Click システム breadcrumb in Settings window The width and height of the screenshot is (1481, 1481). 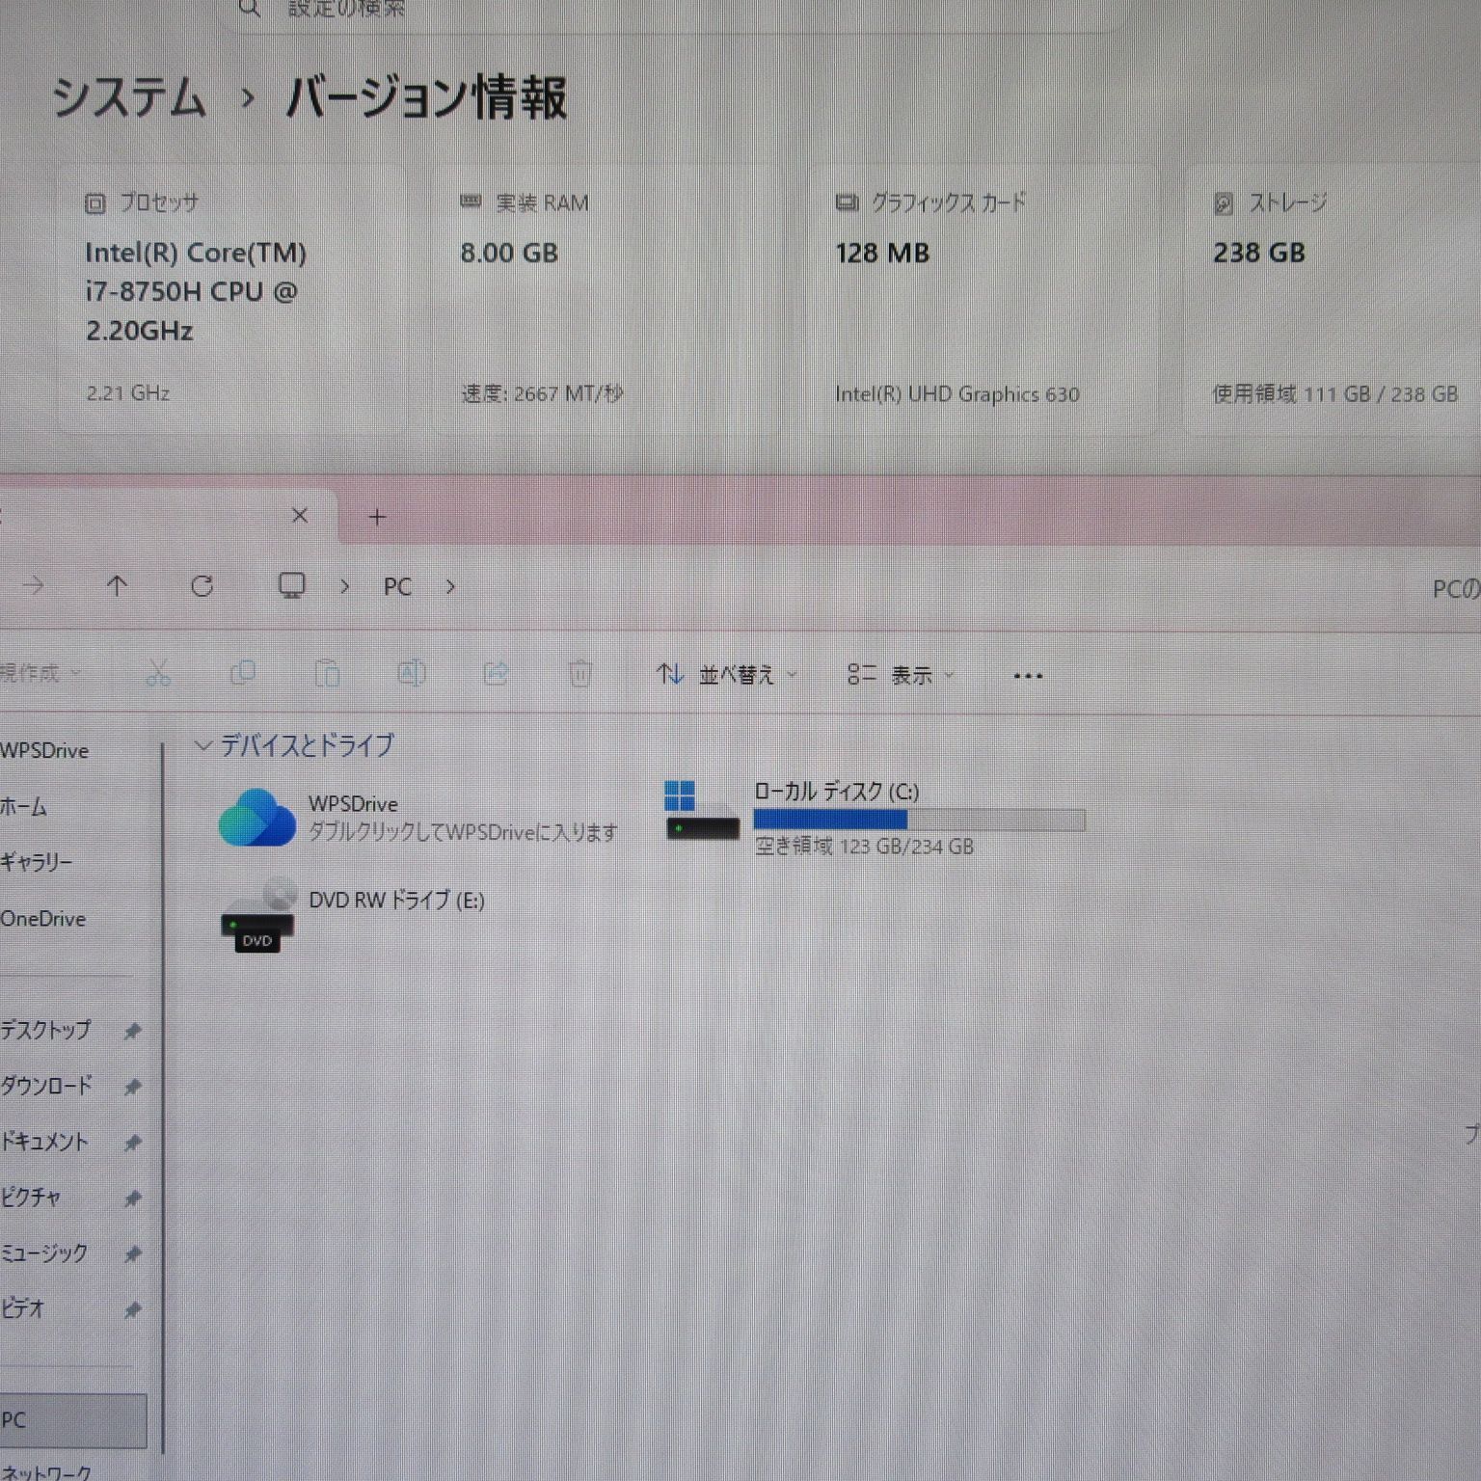coord(129,97)
